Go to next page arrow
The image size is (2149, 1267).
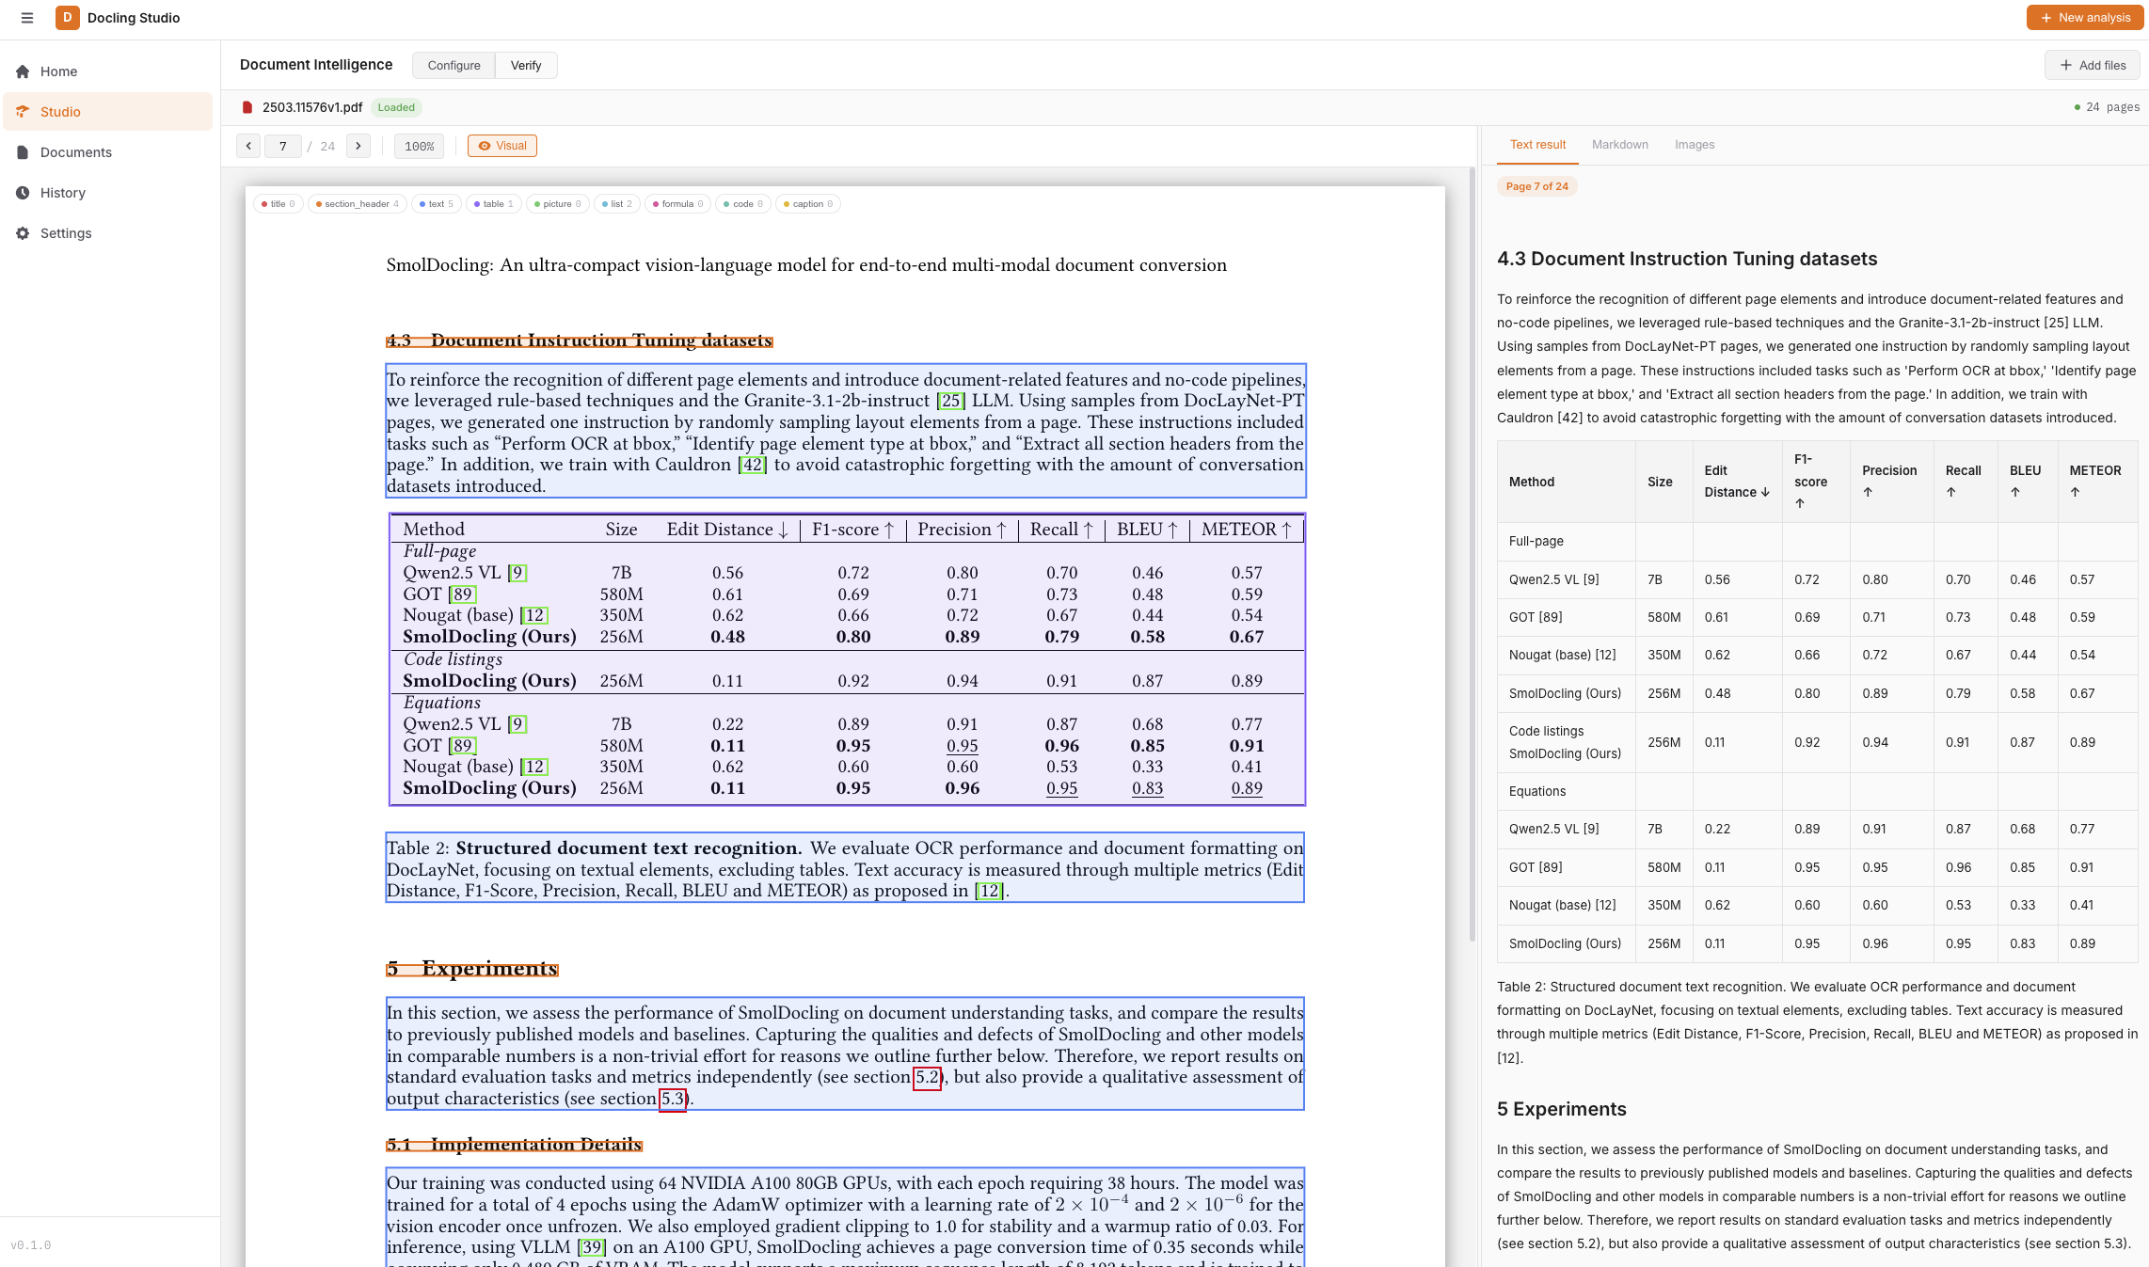point(358,146)
